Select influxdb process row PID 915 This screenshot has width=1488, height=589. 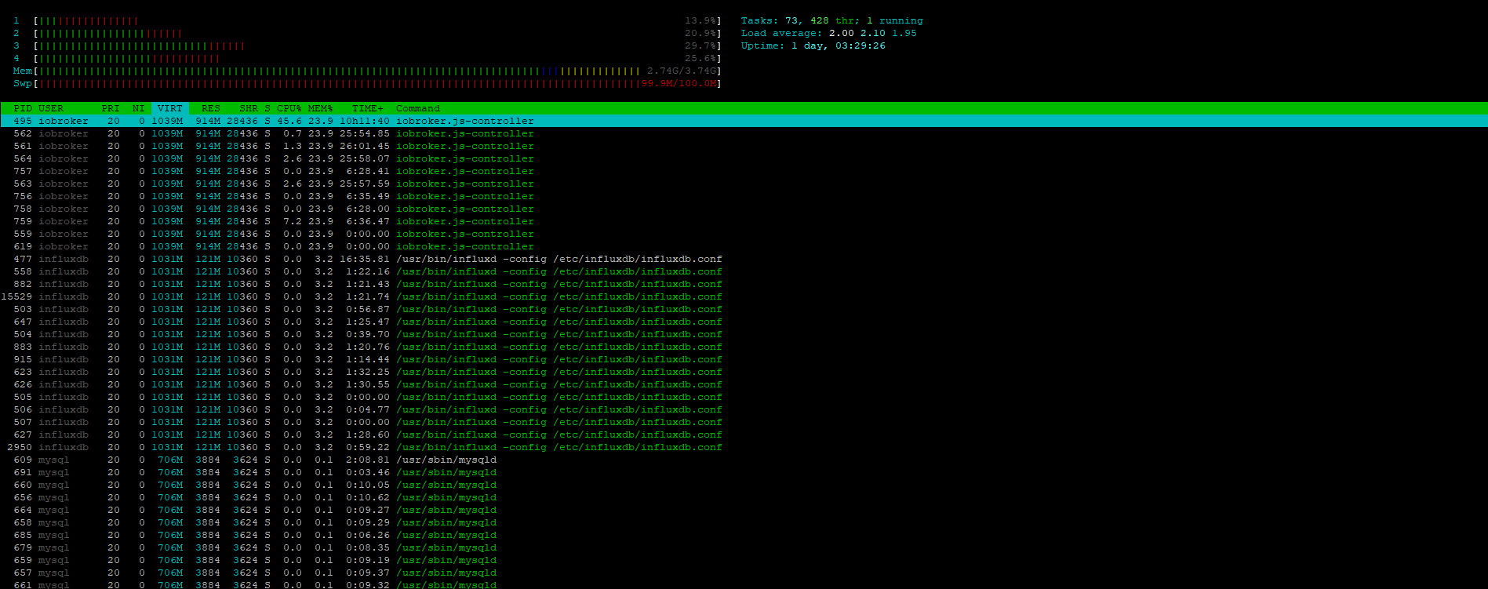[x=744, y=359]
